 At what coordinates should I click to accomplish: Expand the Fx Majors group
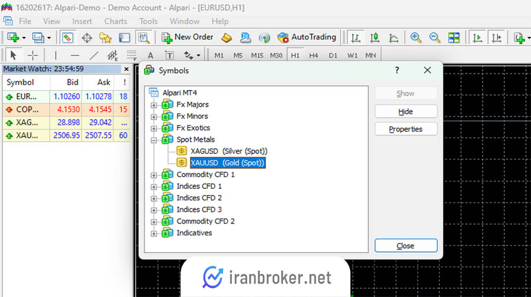click(154, 105)
